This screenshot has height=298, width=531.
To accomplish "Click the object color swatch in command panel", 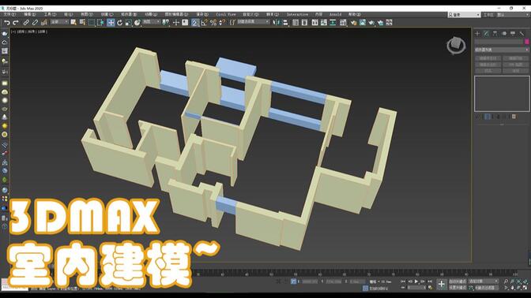I will click(x=526, y=42).
